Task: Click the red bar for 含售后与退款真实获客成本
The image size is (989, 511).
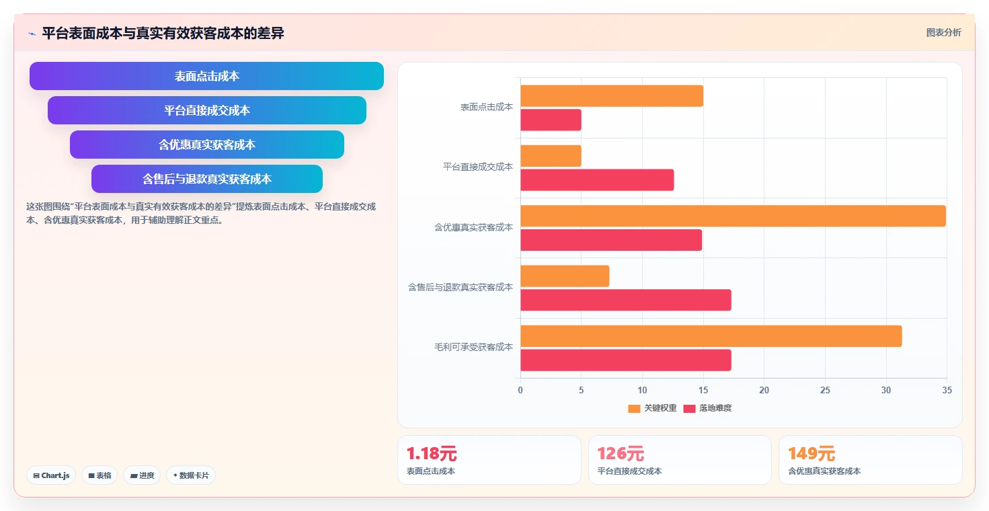Action: pyautogui.click(x=626, y=300)
